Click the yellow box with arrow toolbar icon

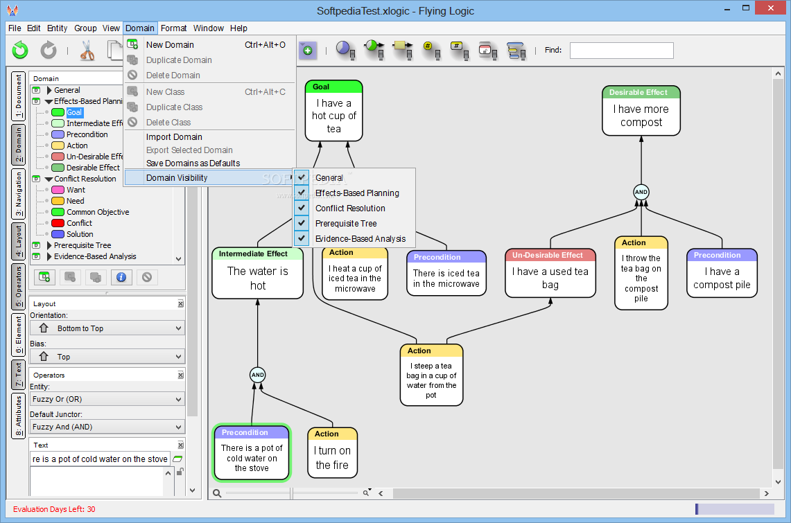[x=403, y=50]
